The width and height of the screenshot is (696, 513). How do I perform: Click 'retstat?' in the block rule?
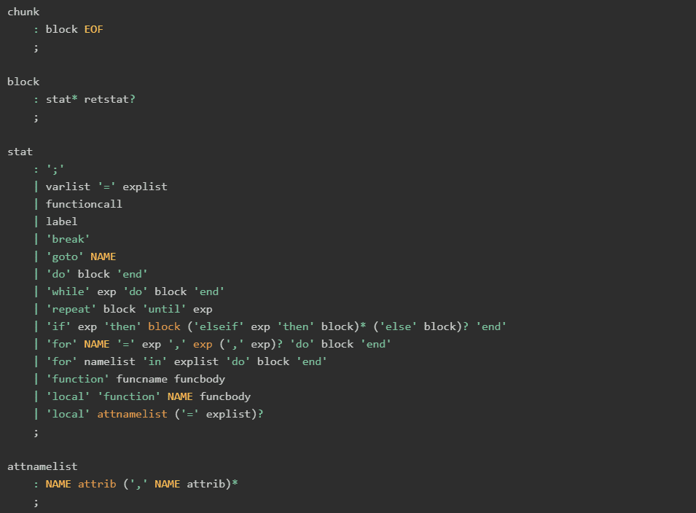click(x=109, y=99)
